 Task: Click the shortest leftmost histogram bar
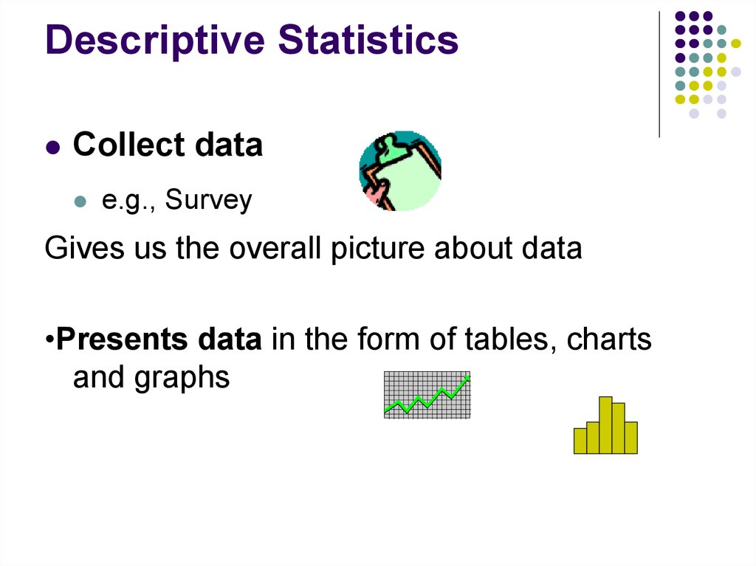pos(580,441)
